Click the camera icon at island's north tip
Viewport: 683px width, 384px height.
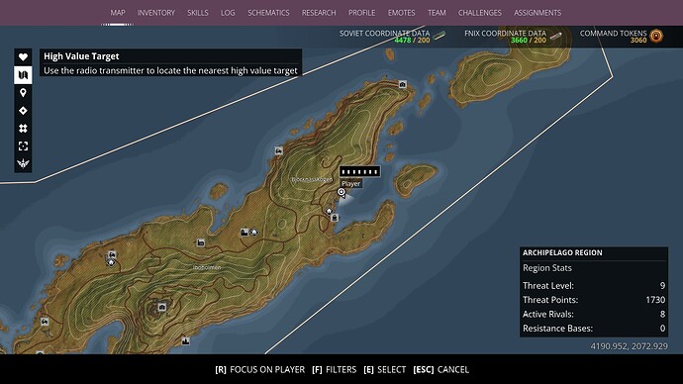(x=403, y=84)
